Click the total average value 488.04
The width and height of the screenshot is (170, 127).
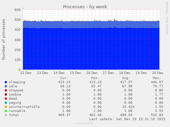[x=126, y=115]
